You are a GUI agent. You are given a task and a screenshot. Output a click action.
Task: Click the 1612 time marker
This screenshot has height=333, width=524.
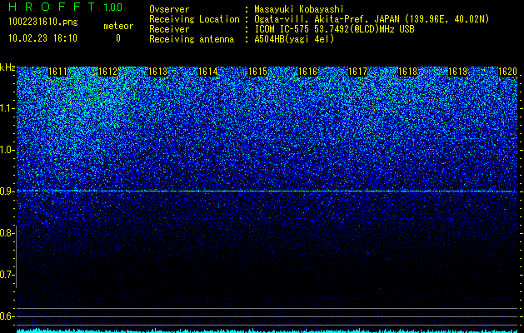108,72
